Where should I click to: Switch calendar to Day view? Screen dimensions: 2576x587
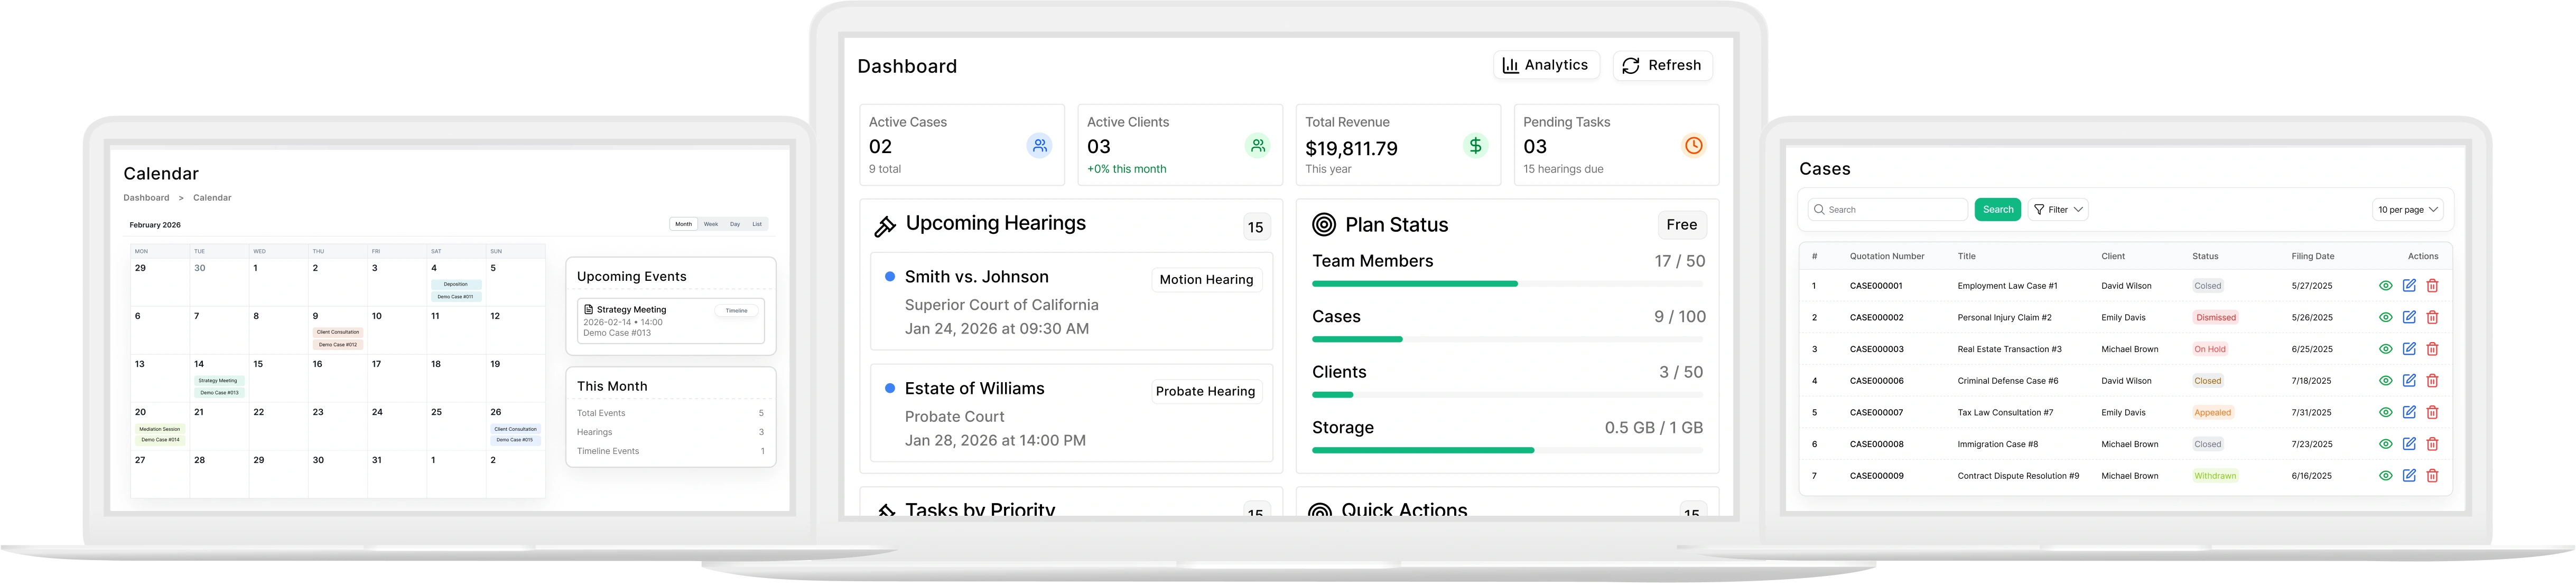(735, 225)
